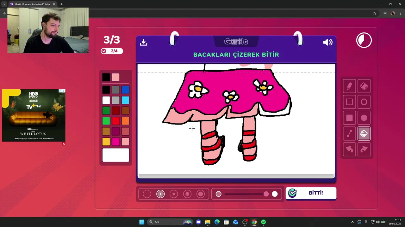
Task: Click the pink opacity slider handle
Action: pos(266,194)
